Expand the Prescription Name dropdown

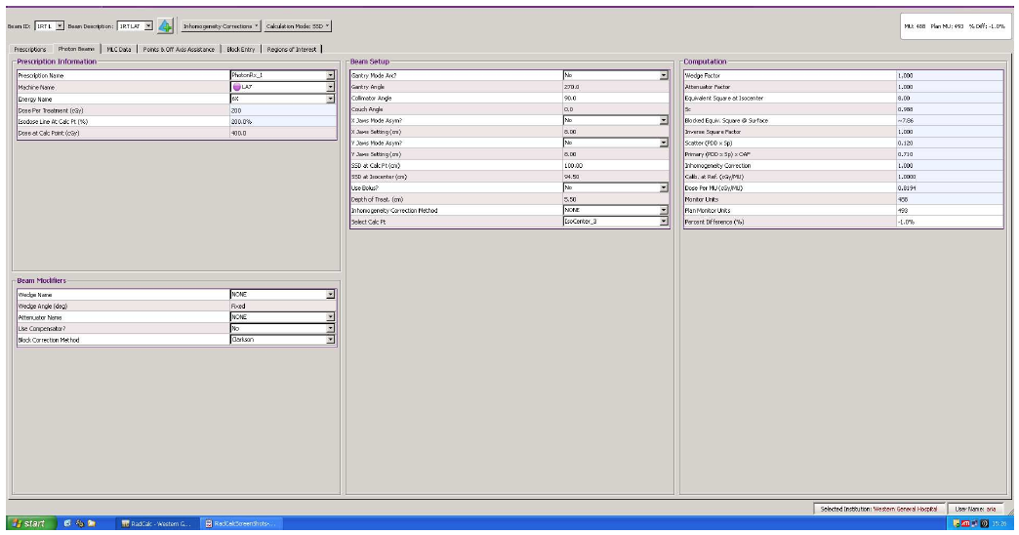[330, 75]
